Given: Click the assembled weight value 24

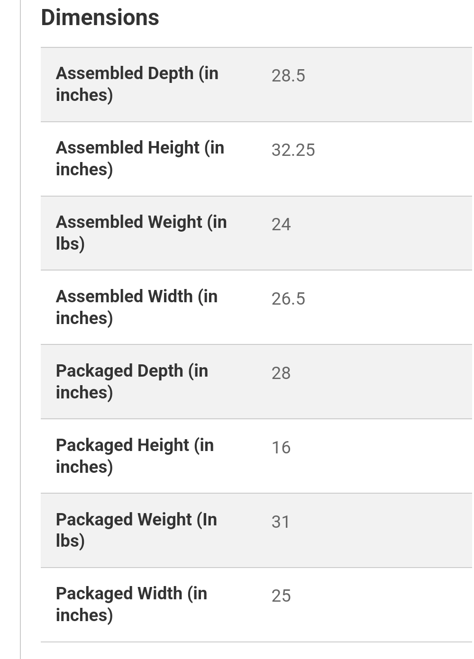Looking at the screenshot, I should 281,225.
